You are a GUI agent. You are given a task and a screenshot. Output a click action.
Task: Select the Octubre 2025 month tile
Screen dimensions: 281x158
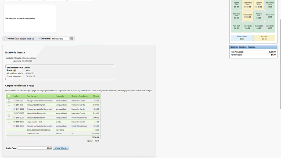(259, 5)
